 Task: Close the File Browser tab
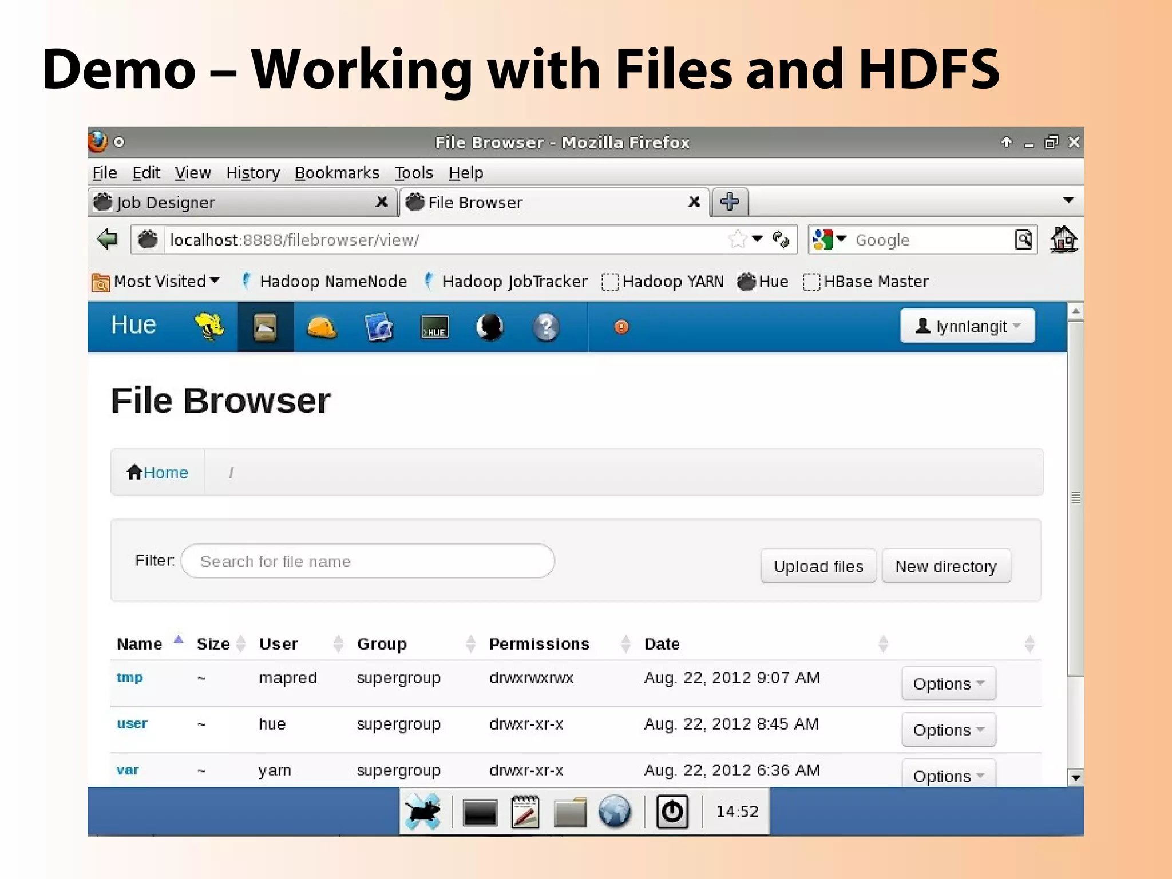(x=694, y=201)
